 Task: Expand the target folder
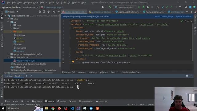(x=11, y=31)
